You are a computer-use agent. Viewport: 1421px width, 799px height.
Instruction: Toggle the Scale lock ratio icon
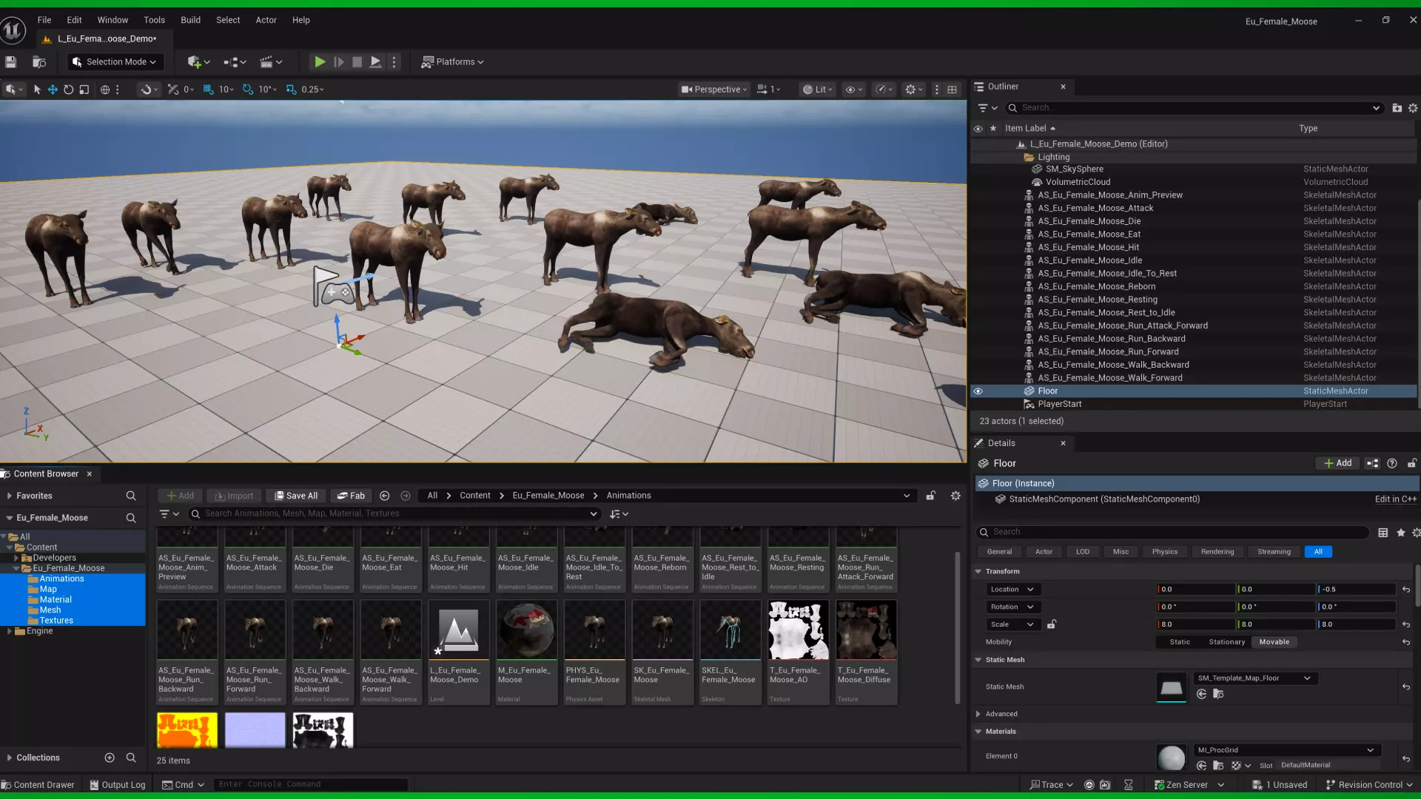pyautogui.click(x=1051, y=624)
